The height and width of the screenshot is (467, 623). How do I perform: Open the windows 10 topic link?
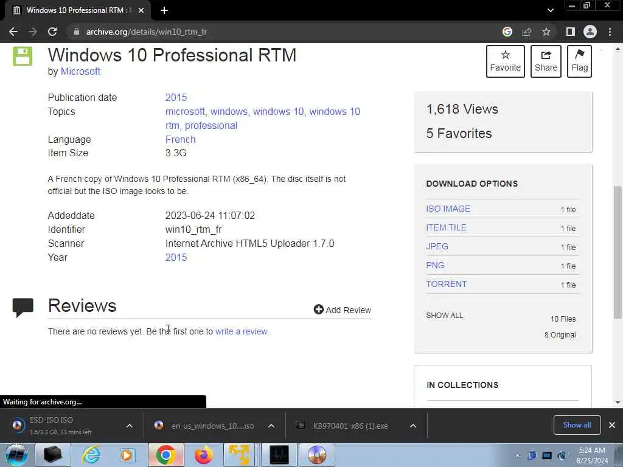coord(278,112)
